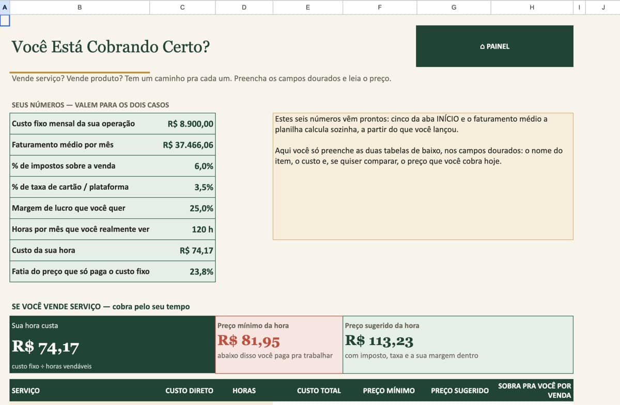620x405 pixels.
Task: Click 'Faturamento médio por mês' label
Action: click(x=63, y=144)
